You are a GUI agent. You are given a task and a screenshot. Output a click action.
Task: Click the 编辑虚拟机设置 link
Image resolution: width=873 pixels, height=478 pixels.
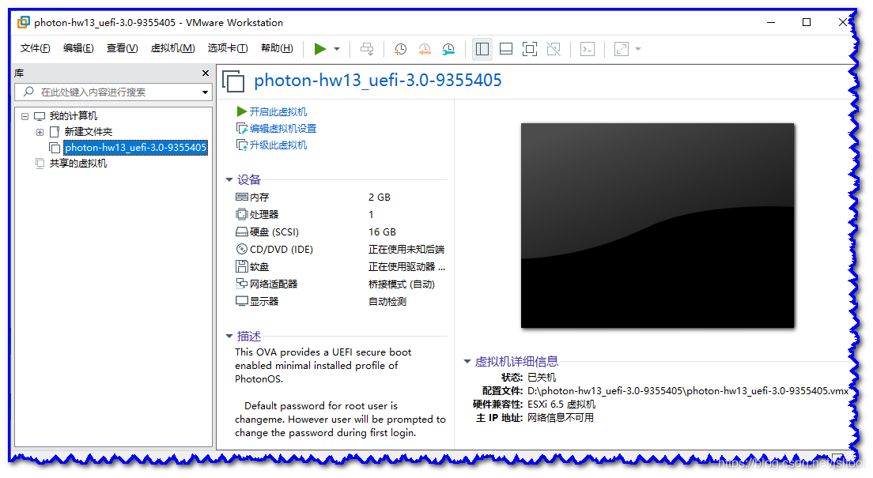point(283,129)
